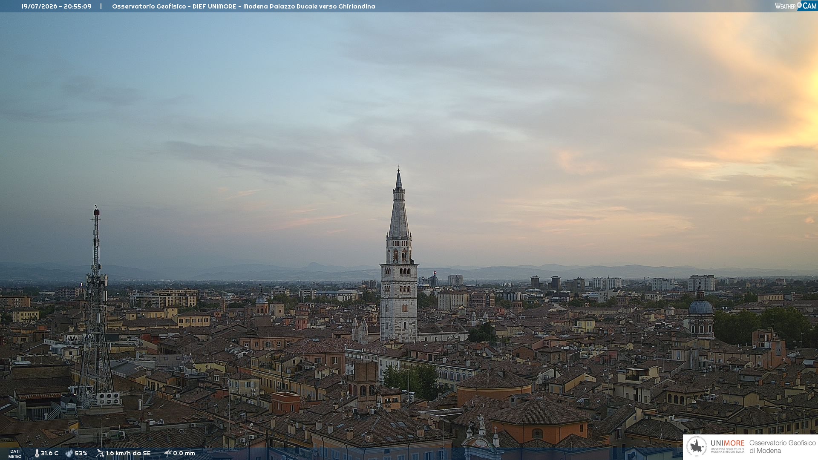
Task: Click the humidity droplet icon
Action: pos(69,453)
